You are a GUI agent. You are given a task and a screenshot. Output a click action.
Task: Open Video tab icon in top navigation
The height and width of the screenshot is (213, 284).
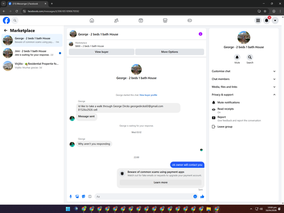point(141,20)
